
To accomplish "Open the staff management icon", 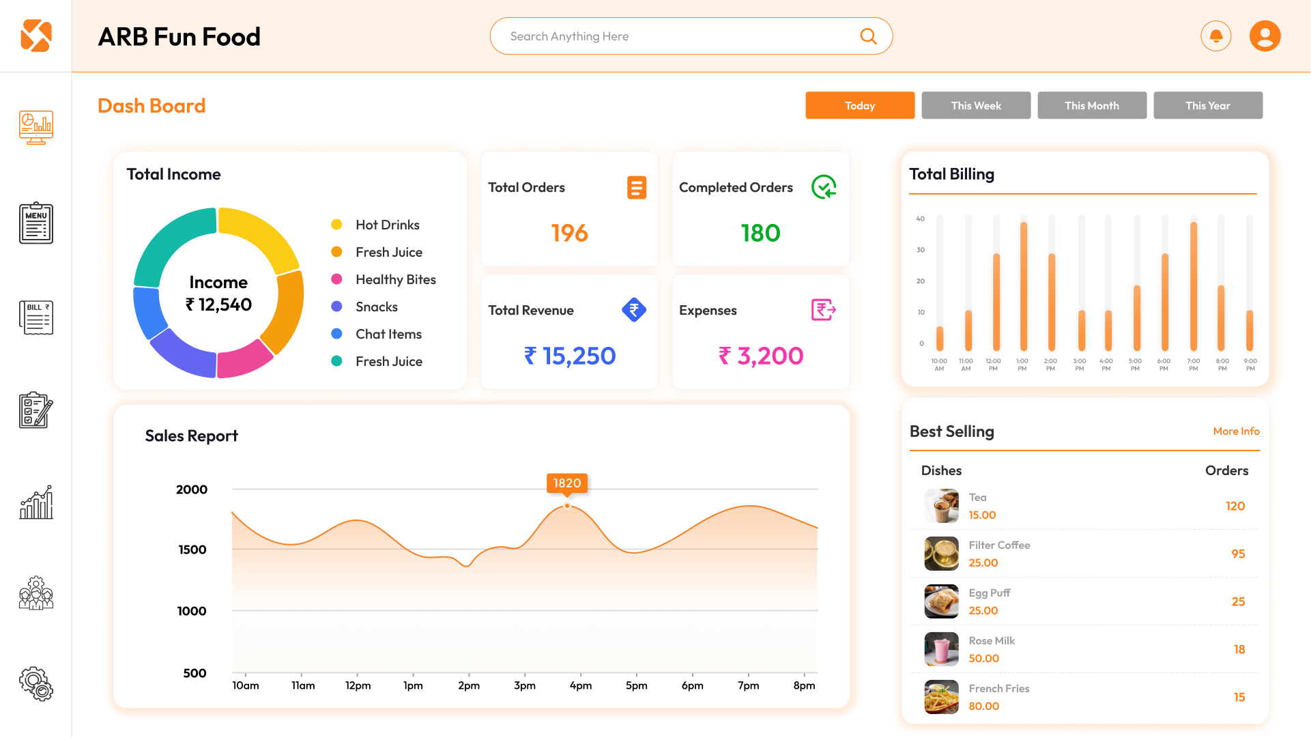I will [35, 593].
